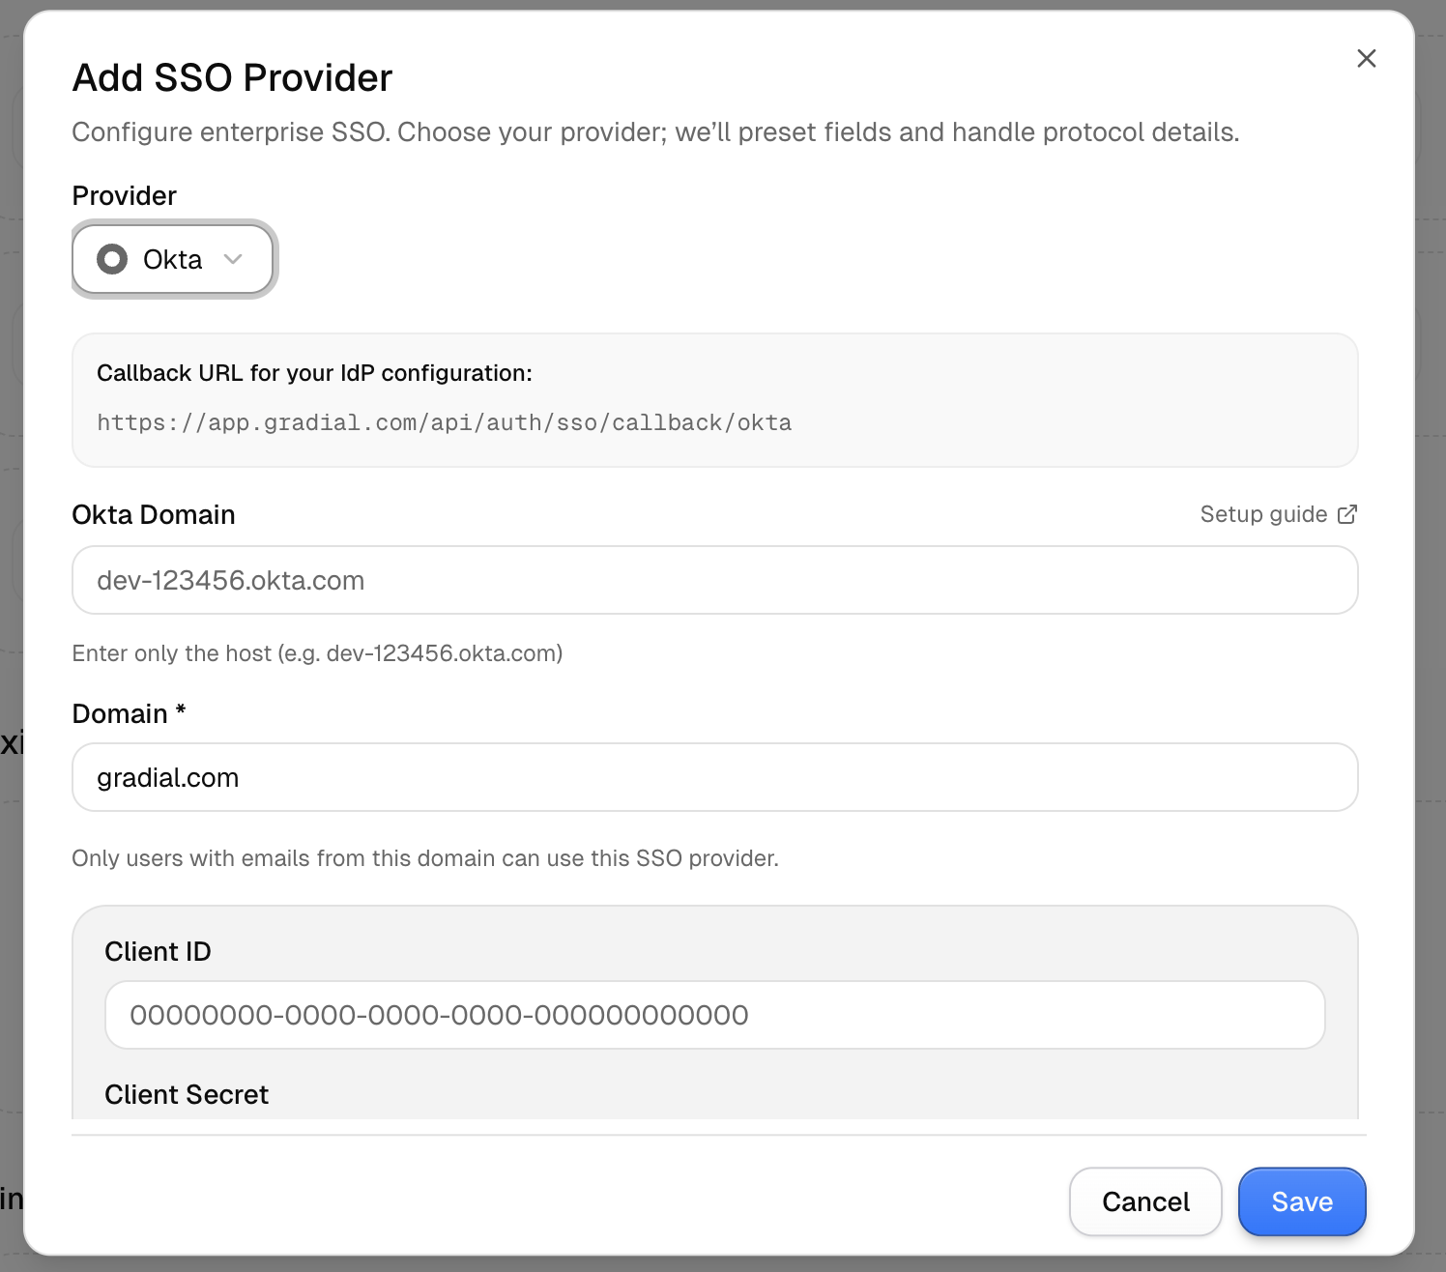Click the Okta logo icon in Provider selector

click(112, 259)
